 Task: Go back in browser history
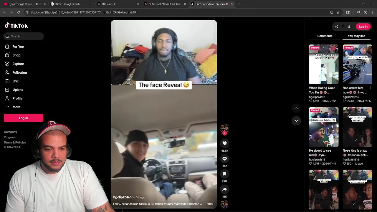[x=4, y=12]
